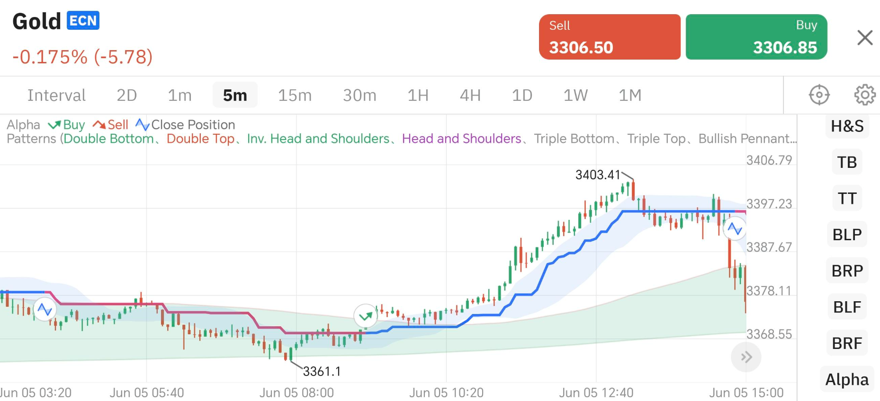
Task: Click the Double Top pattern legend label
Action: point(200,139)
